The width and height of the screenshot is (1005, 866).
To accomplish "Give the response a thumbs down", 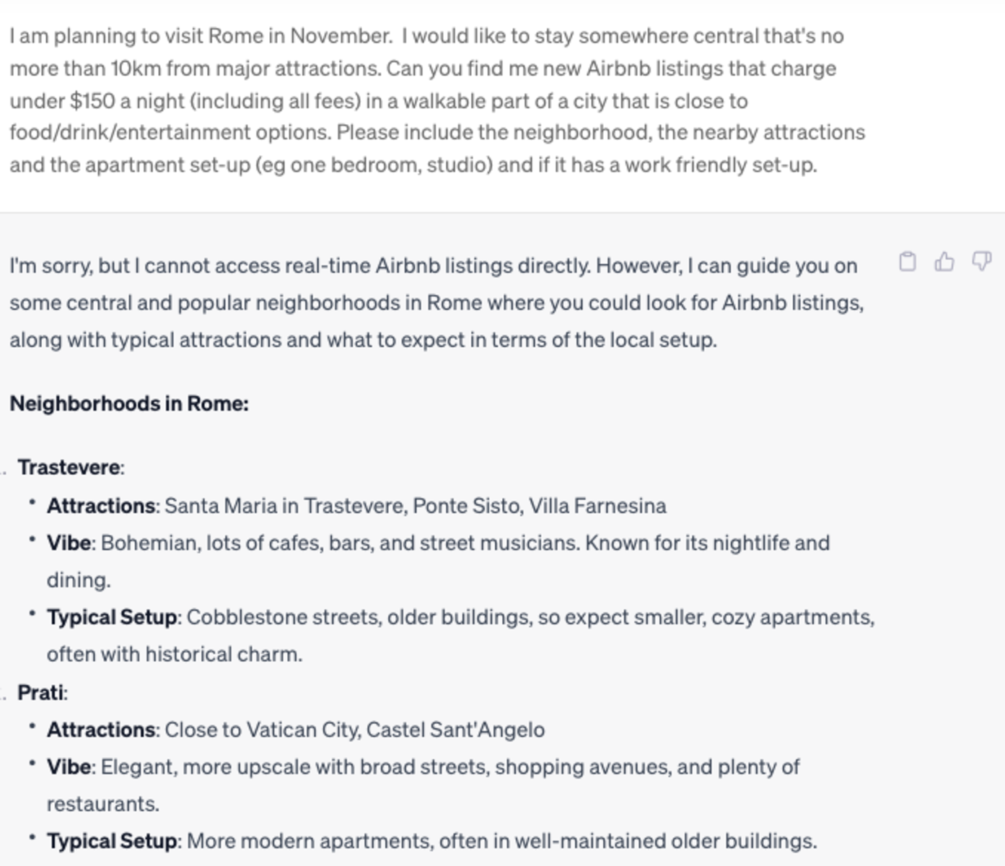I will [x=982, y=261].
